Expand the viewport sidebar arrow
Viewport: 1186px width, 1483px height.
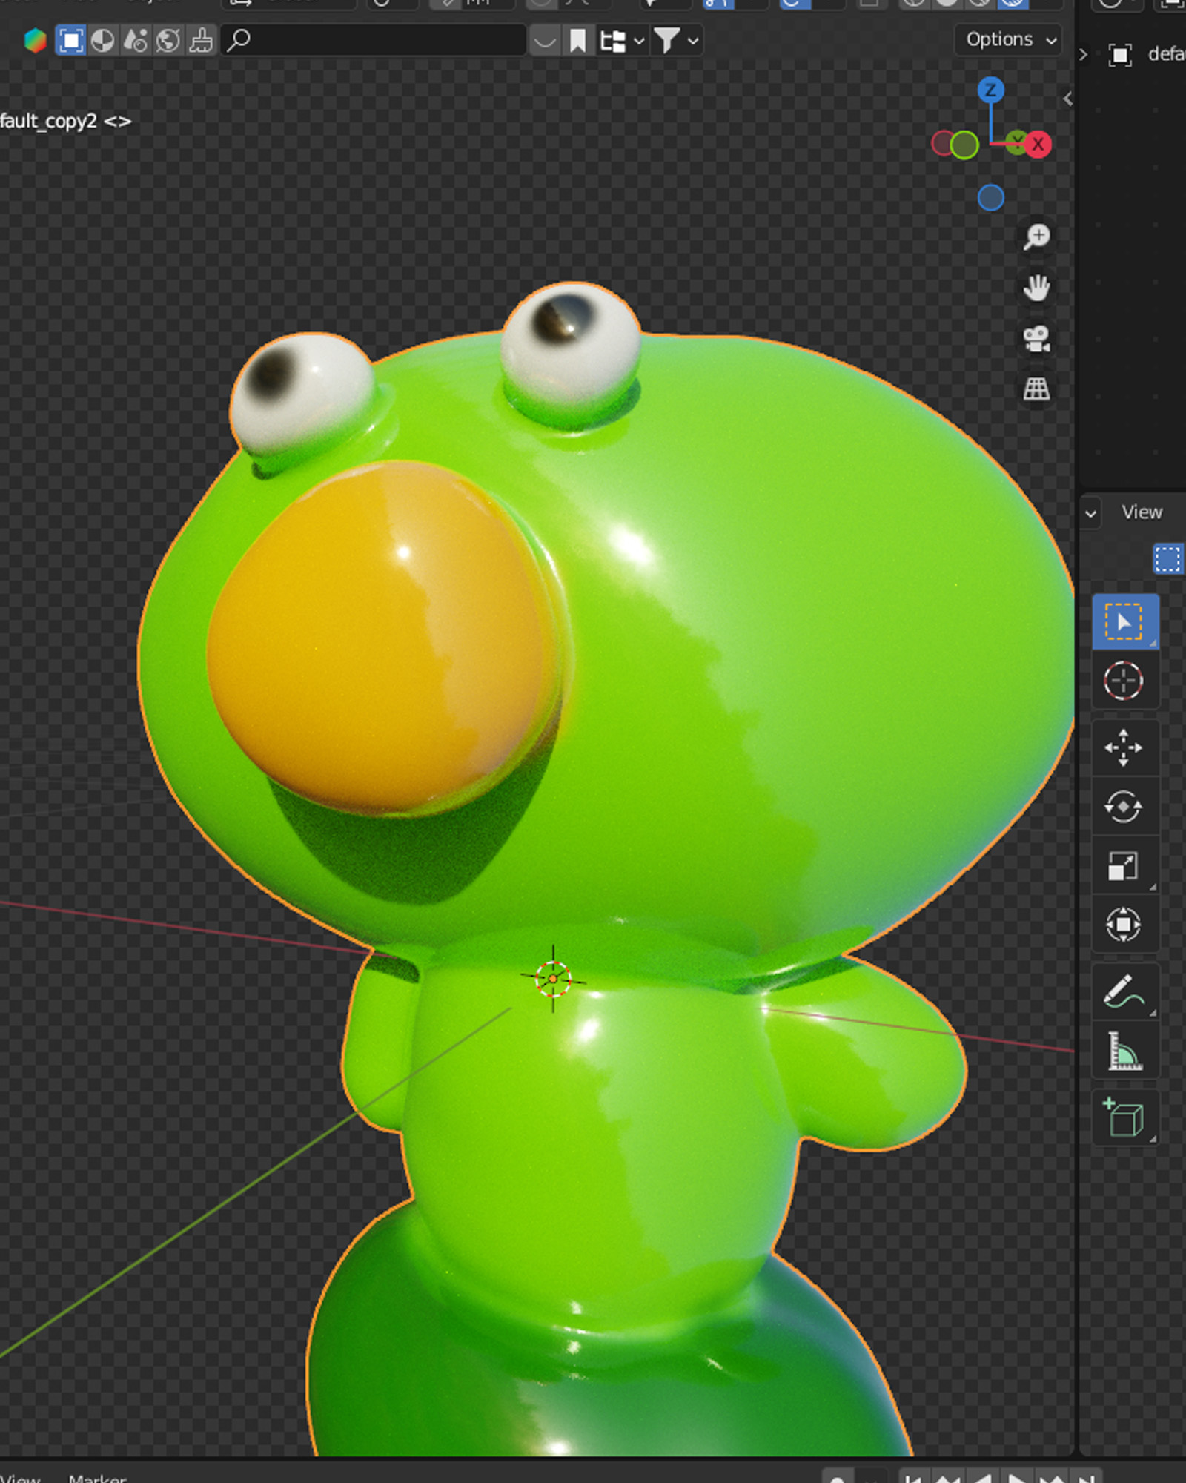coord(1067,99)
